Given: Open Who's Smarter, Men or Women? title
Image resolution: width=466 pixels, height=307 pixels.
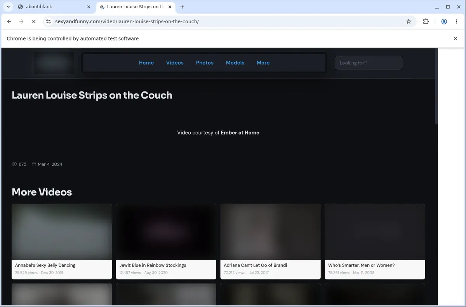Looking at the screenshot, I should pyautogui.click(x=361, y=265).
